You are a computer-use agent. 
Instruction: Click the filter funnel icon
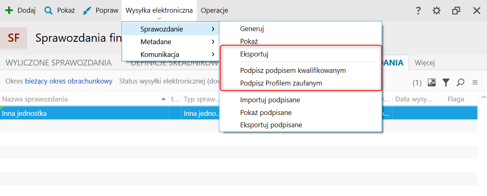446,82
